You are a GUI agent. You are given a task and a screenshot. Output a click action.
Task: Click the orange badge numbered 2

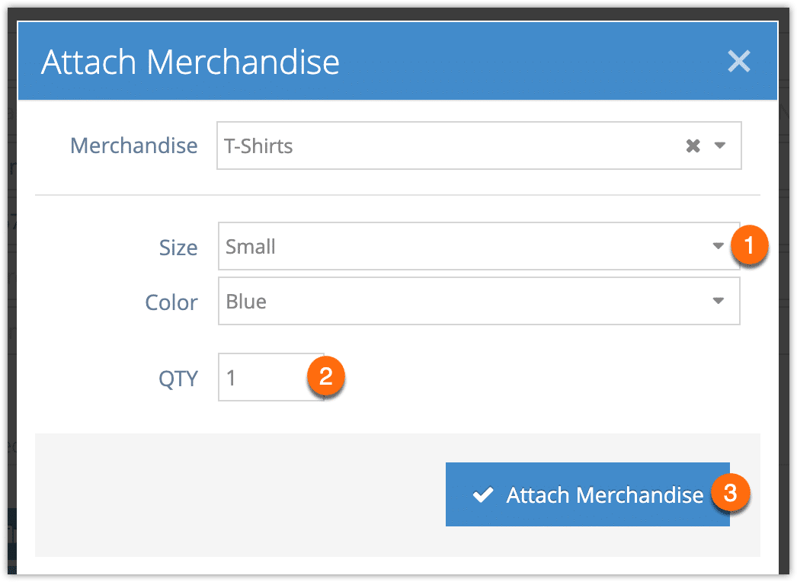[326, 376]
